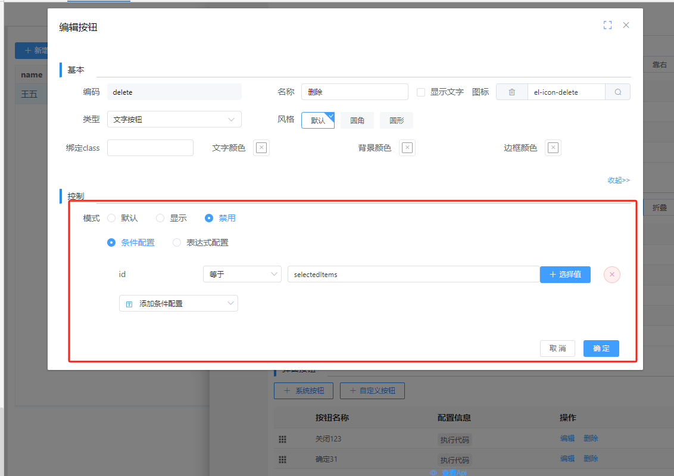Image resolution: width=674 pixels, height=476 pixels.
Task: Select the 显示 mode radio button
Action: [x=160, y=218]
